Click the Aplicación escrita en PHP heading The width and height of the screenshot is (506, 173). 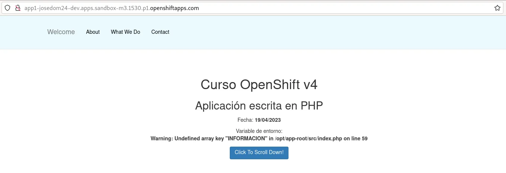pos(259,105)
